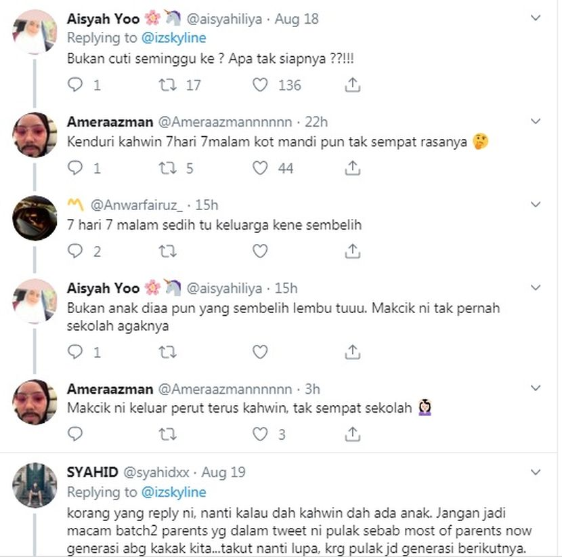Open @izskyline link in SYAHID's reply
This screenshot has width=562, height=557.
[174, 492]
